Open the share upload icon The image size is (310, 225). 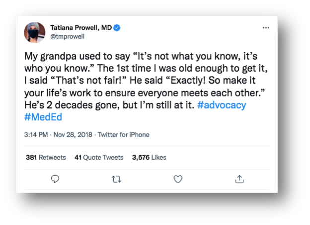tap(239, 179)
